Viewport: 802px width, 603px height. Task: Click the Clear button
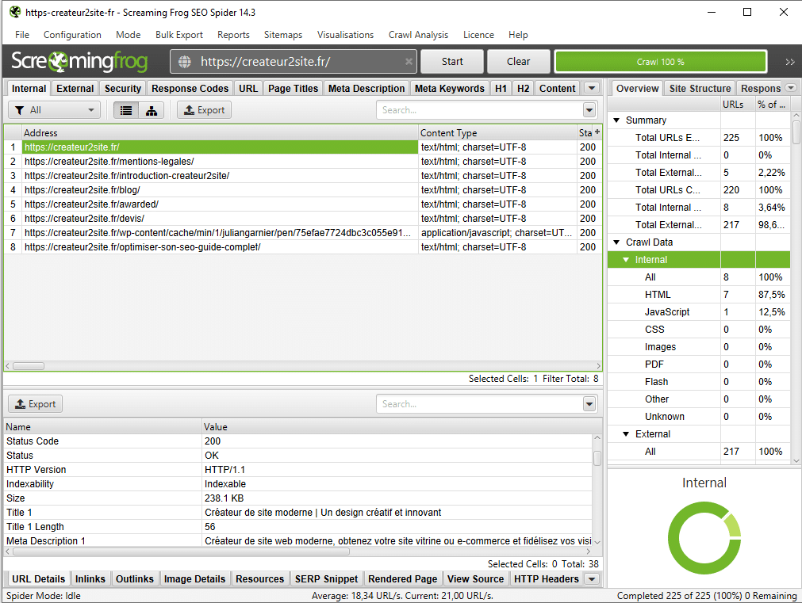point(518,61)
